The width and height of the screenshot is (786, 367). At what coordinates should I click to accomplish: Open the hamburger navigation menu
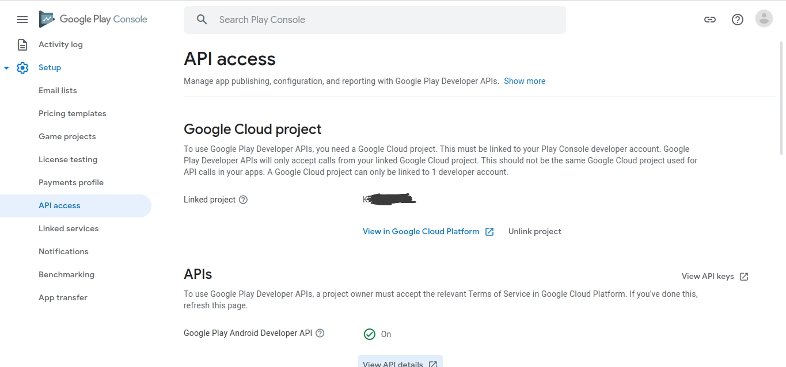click(x=22, y=20)
